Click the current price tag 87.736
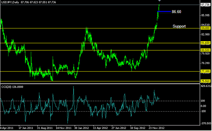Image resolution: width=212 pixels, height=131 pixels. coord(205,5)
